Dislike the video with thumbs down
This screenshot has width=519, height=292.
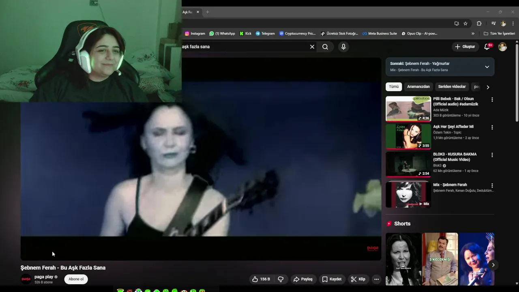(x=281, y=279)
